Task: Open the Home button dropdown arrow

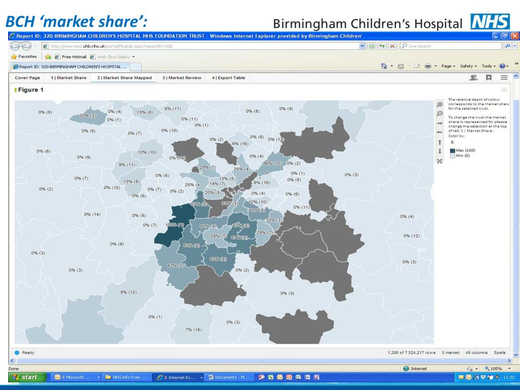Action: (392, 67)
